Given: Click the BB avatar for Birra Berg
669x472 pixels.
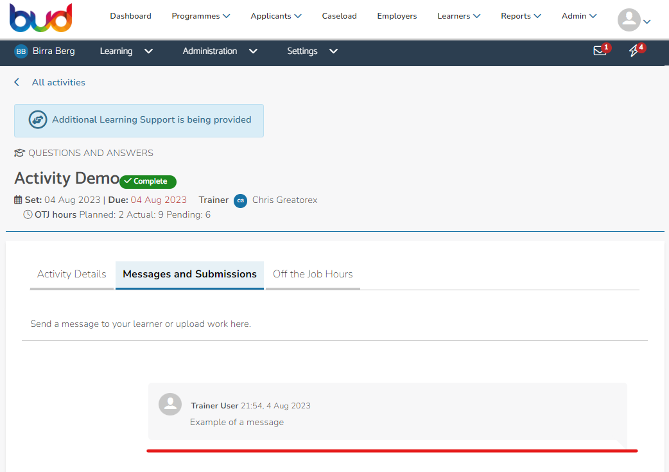Looking at the screenshot, I should (21, 50).
